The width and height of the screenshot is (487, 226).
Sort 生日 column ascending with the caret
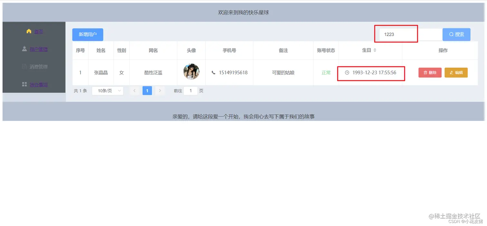click(x=375, y=49)
